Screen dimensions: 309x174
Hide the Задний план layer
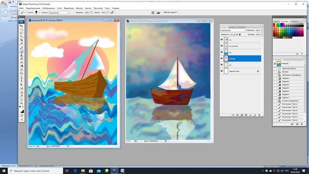222,71
